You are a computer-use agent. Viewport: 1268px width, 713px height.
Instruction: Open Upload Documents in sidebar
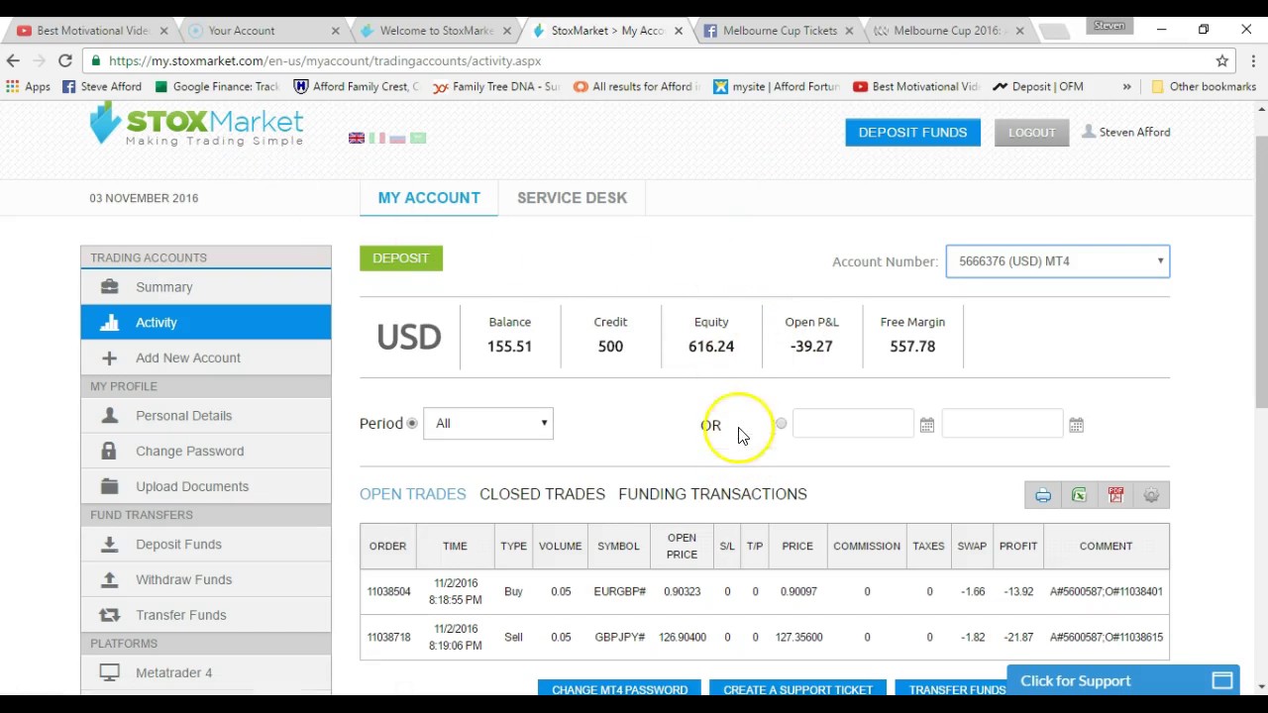point(206,487)
